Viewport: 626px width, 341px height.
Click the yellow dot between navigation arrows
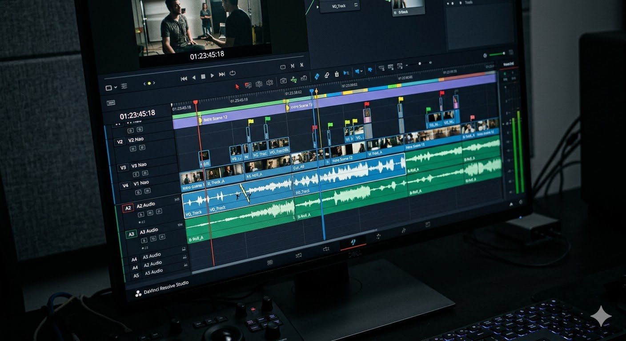(149, 83)
